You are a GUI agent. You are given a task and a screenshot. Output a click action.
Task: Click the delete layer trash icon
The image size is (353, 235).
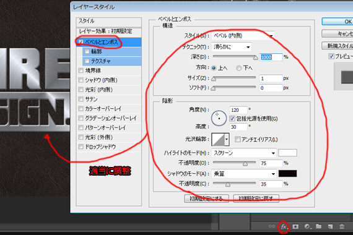342,226
